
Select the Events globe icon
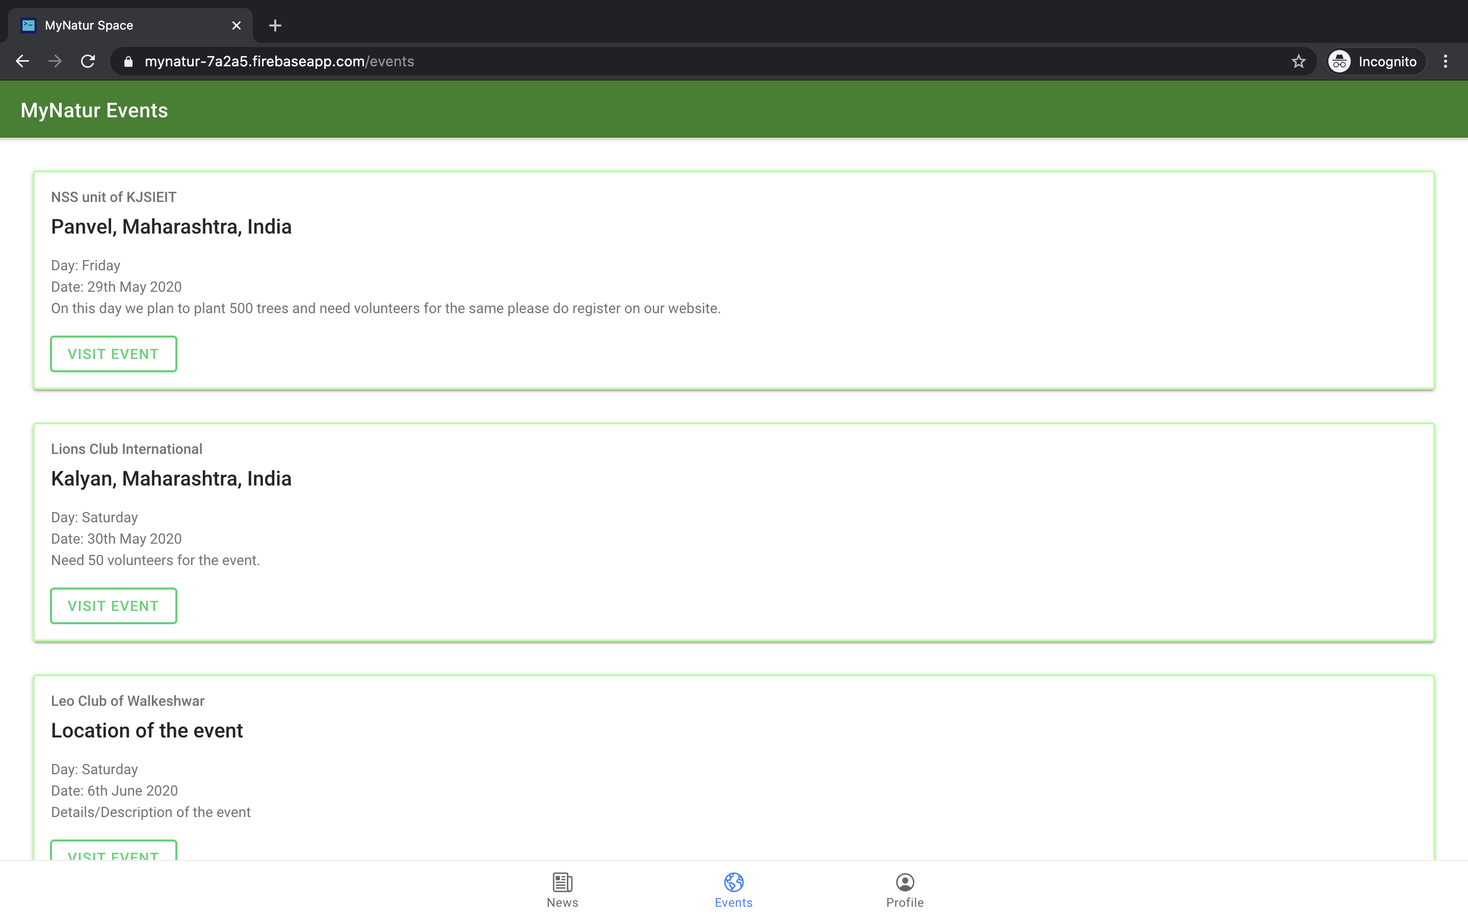click(x=733, y=882)
